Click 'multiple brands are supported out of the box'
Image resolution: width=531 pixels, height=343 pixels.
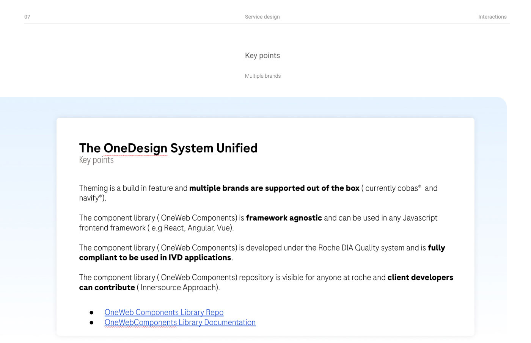tap(274, 188)
